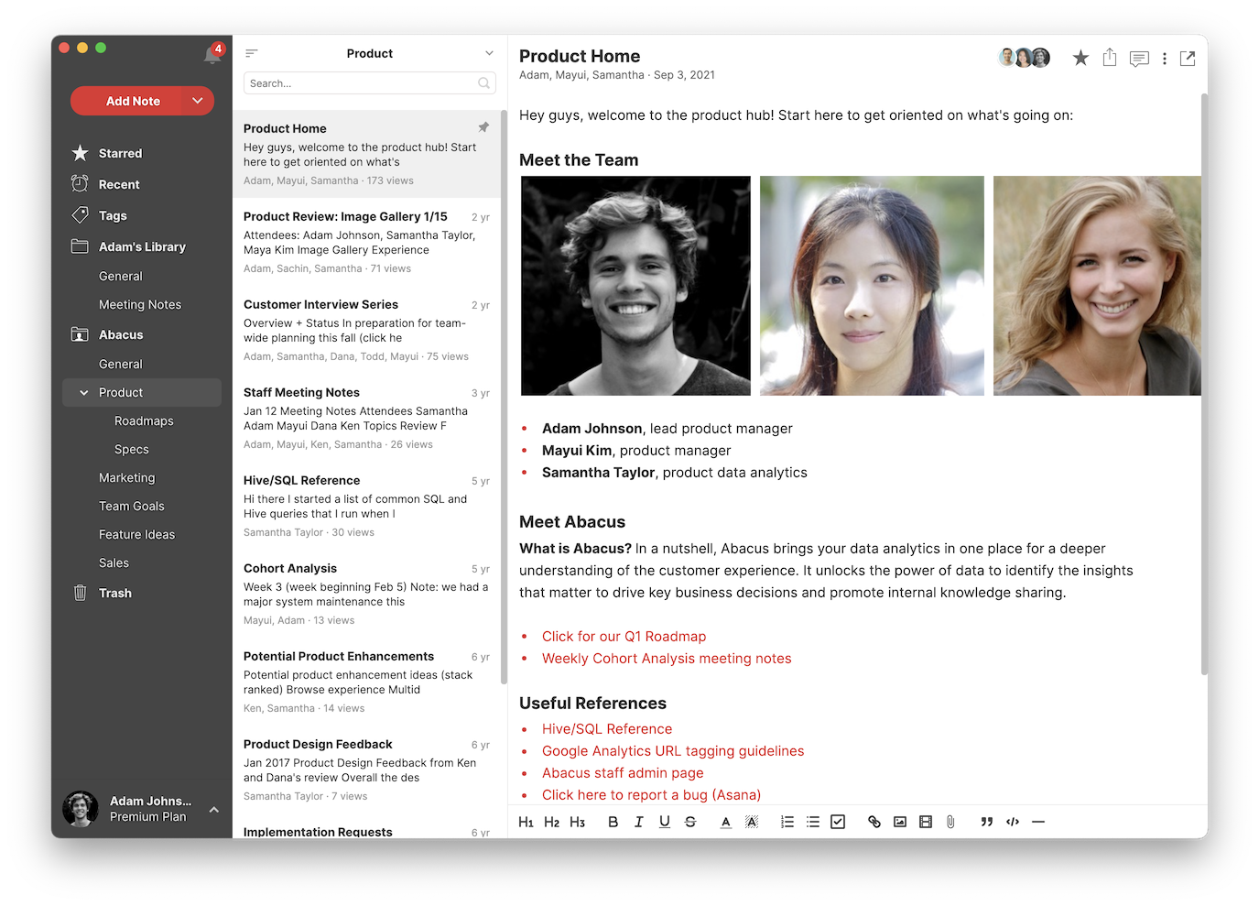Image resolution: width=1259 pixels, height=906 pixels.
Task: Toggle italic formatting
Action: coord(638,822)
